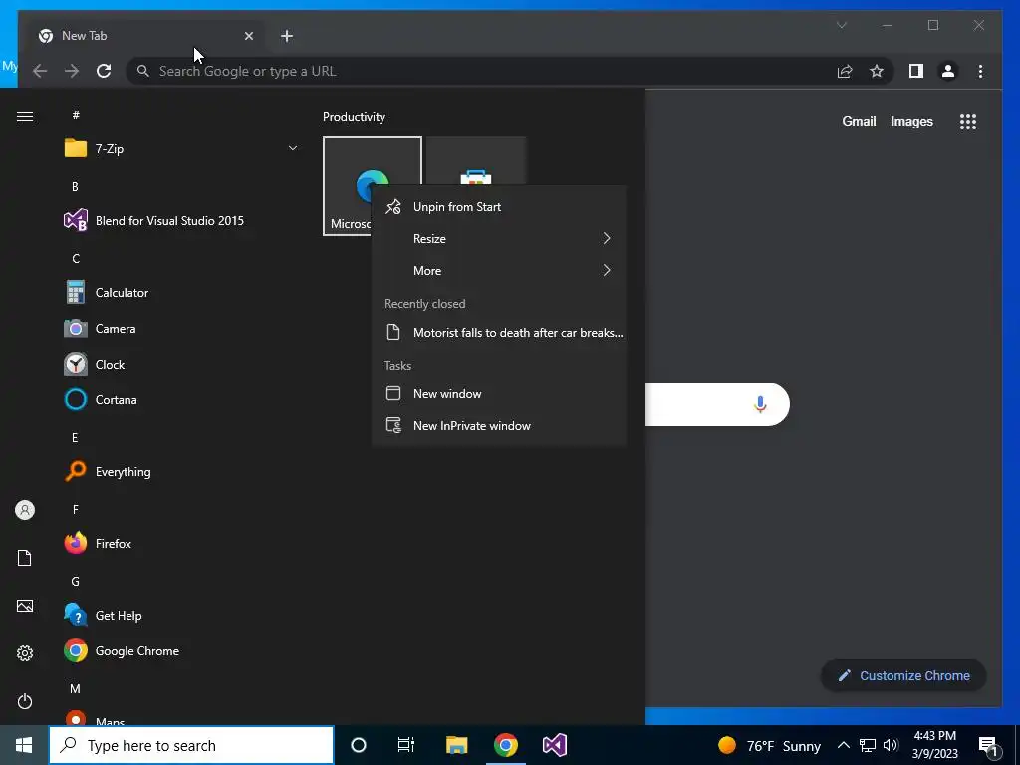
Task: Bookmark this tab with star icon
Action: (877, 71)
